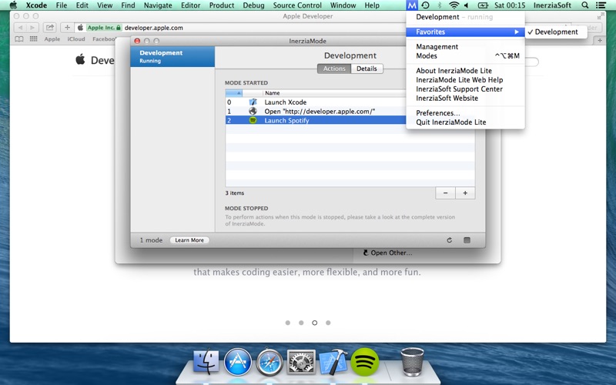Viewport: 616px width, 385px height.
Task: Open System Preferences from the Dock
Action: click(301, 361)
